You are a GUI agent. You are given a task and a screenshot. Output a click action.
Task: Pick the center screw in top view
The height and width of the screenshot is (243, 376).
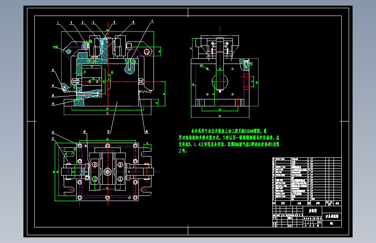pos(108,172)
